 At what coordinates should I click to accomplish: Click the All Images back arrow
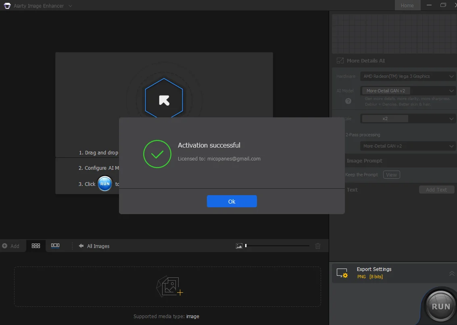coord(81,246)
